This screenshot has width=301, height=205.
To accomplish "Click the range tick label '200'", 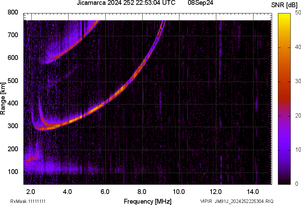I will pos(13,149).
